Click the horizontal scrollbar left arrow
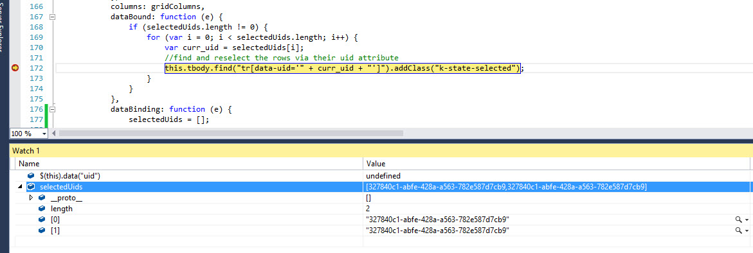 click(x=53, y=133)
